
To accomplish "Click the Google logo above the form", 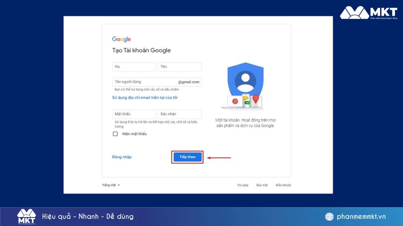I will click(x=121, y=39).
